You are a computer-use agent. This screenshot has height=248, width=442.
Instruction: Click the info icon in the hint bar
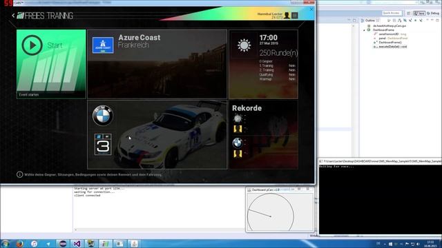click(x=20, y=174)
